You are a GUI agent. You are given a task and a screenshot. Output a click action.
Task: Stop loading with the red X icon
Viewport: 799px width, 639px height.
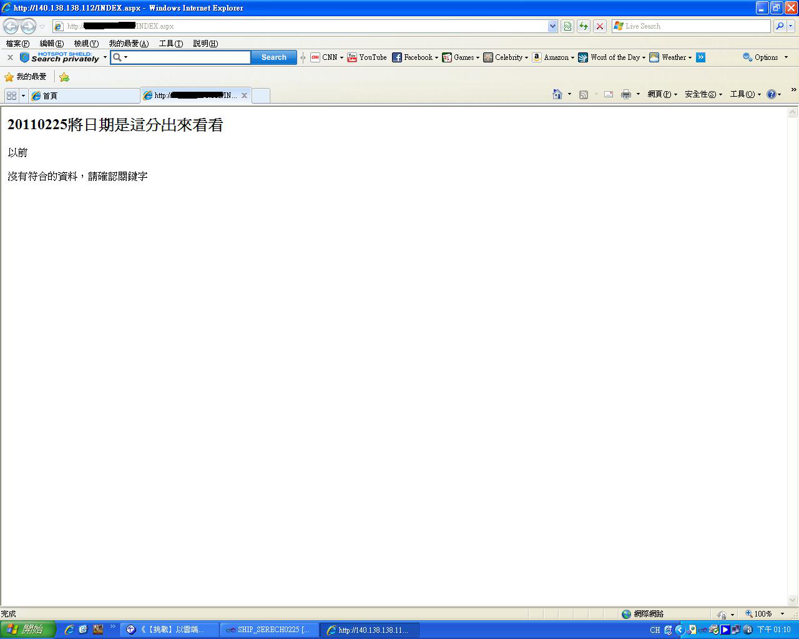(x=600, y=26)
